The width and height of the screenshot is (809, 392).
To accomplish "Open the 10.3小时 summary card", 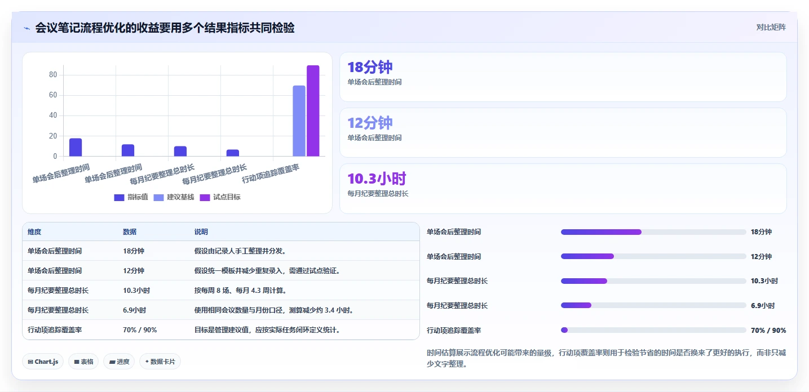I will (x=563, y=189).
